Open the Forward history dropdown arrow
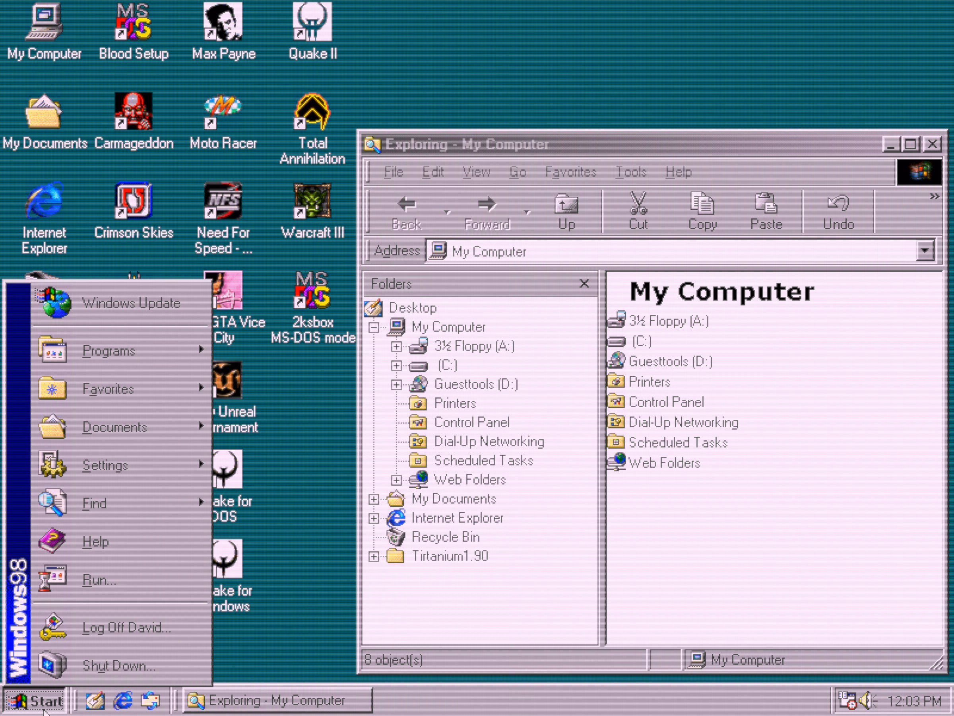 (x=527, y=212)
